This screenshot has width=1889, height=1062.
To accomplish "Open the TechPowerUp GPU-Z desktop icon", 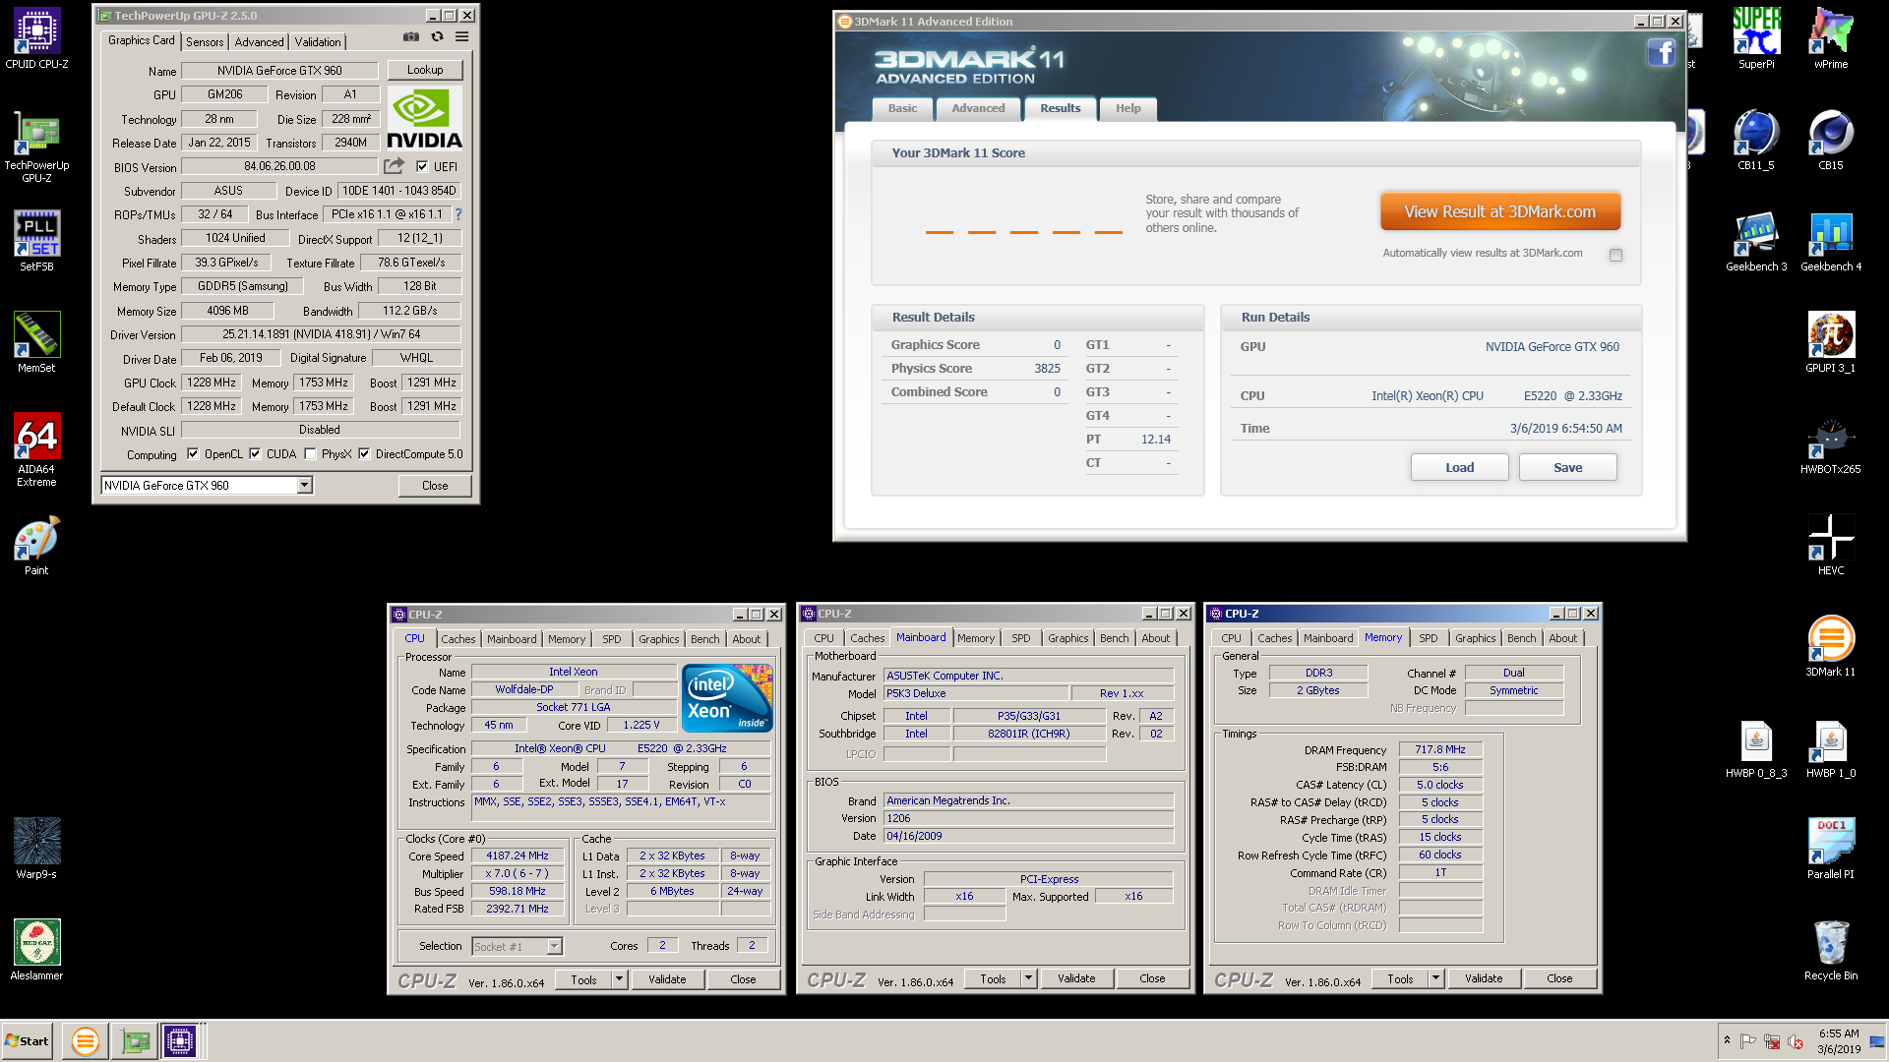I will pos(36,146).
